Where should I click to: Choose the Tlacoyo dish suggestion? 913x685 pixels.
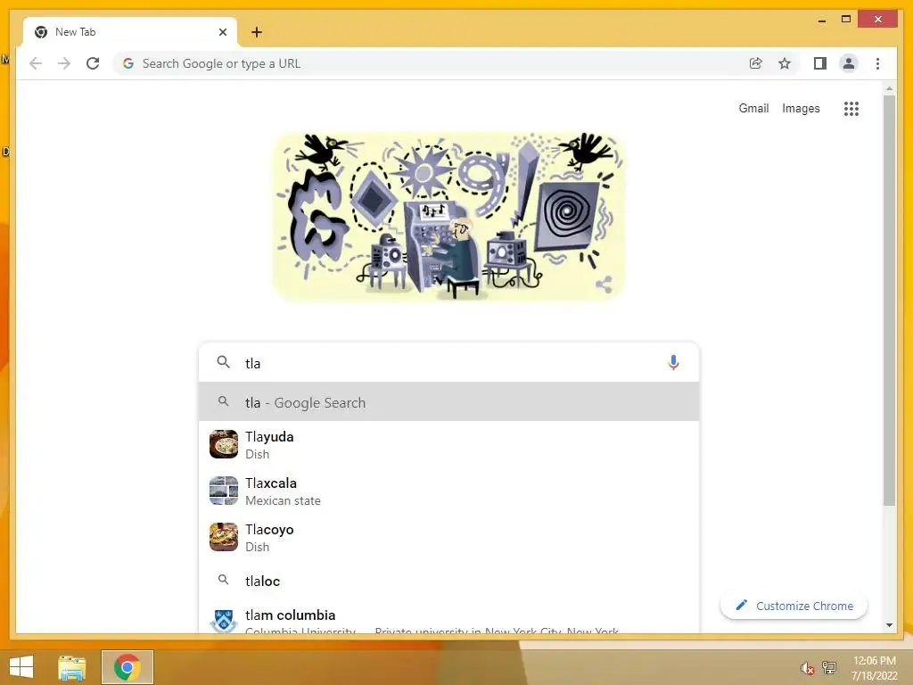pos(448,537)
